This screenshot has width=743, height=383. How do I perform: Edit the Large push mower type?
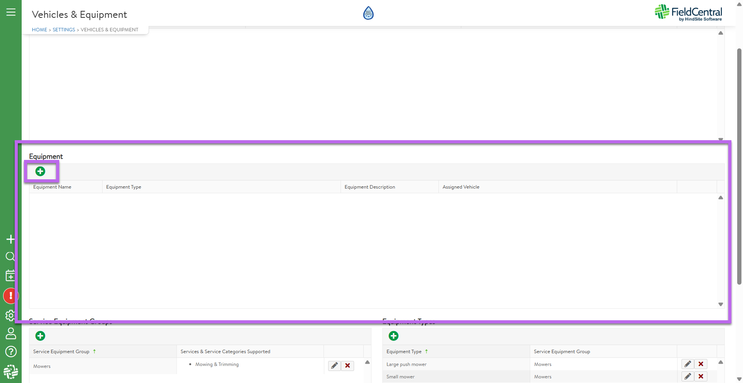click(688, 364)
